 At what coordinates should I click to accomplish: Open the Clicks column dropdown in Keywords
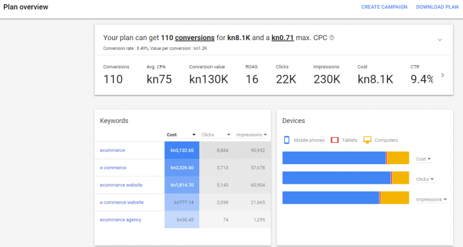216,134
